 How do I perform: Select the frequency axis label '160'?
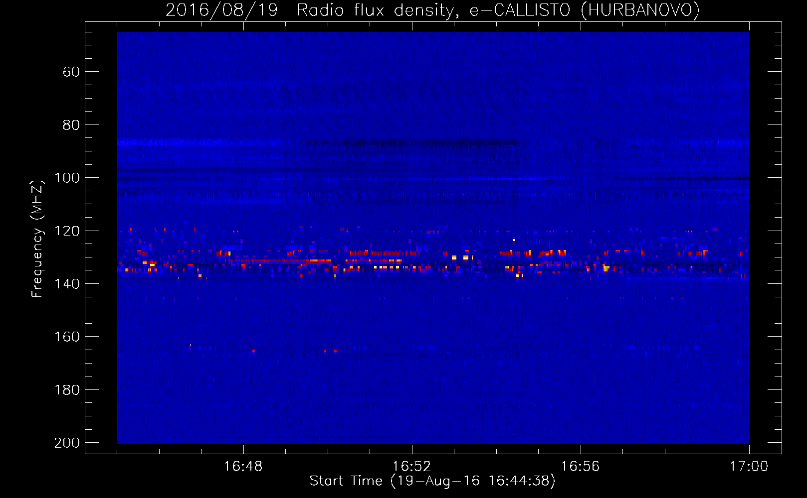click(67, 337)
